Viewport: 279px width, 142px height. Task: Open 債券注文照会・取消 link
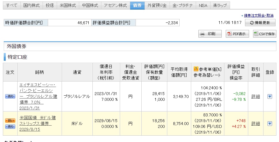pyautogui.click(x=259, y=16)
